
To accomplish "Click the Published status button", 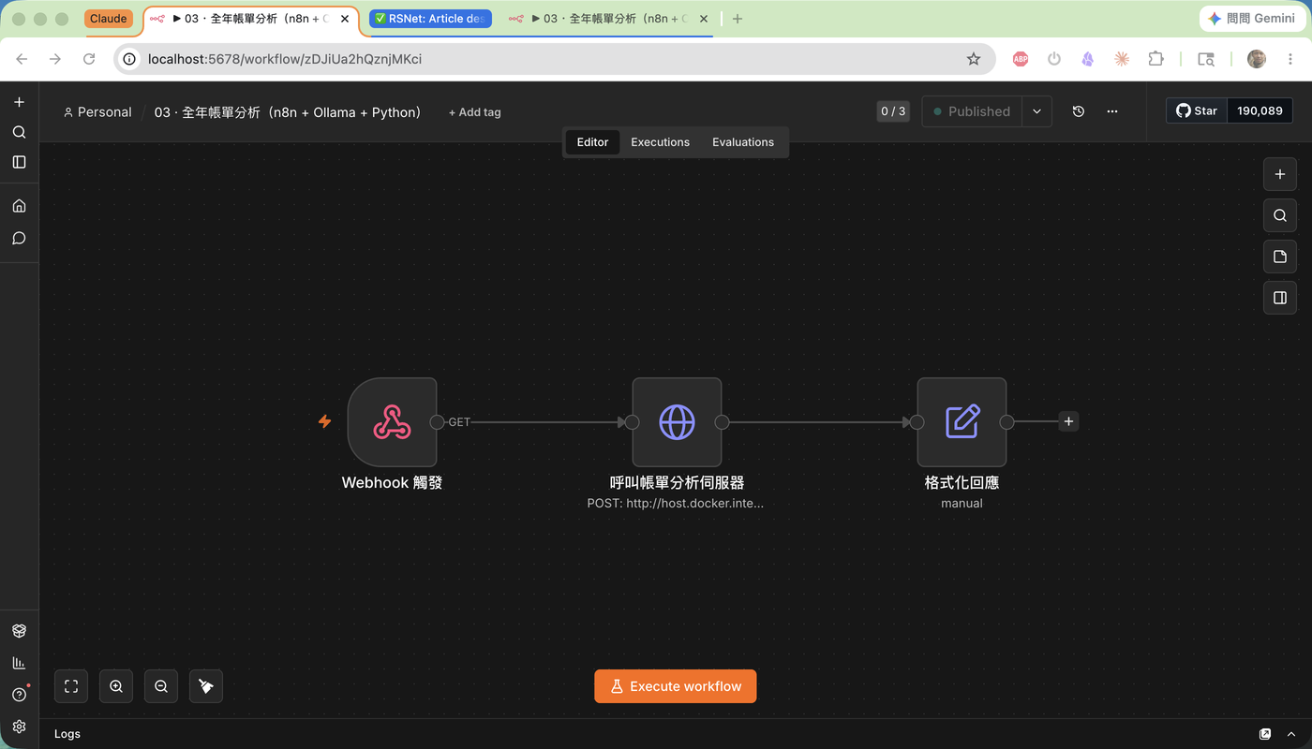I will [x=972, y=111].
